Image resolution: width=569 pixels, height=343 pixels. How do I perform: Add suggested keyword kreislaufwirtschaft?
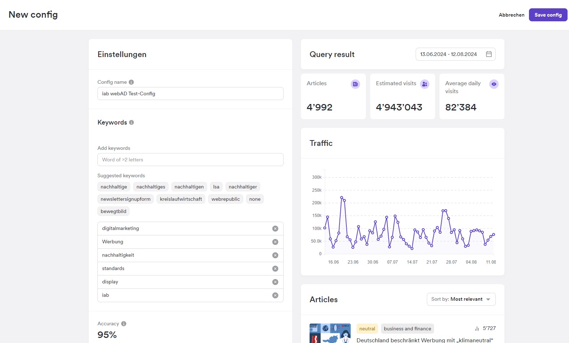point(181,199)
